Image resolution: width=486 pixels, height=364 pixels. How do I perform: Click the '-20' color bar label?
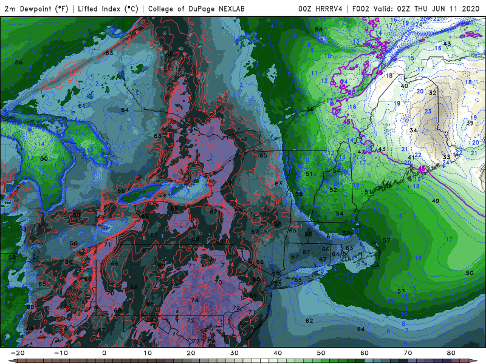[18, 353]
